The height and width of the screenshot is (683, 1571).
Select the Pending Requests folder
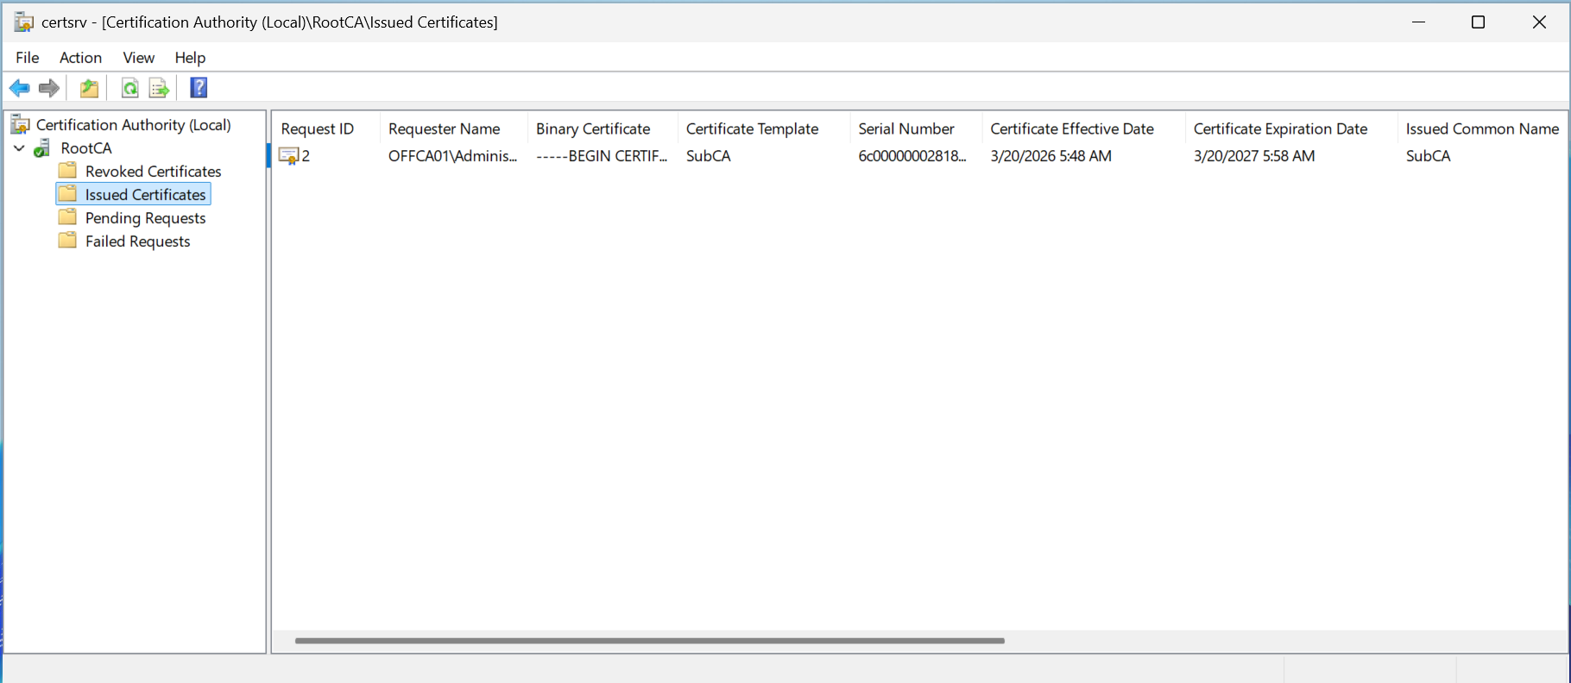click(145, 218)
